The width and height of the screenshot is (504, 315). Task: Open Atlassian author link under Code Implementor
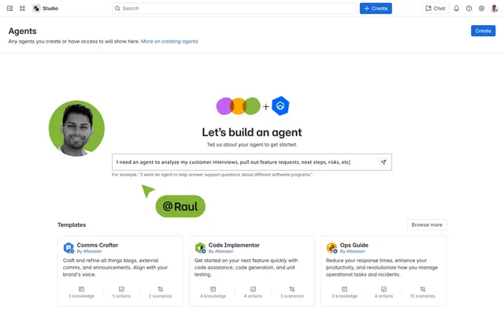[x=224, y=251]
